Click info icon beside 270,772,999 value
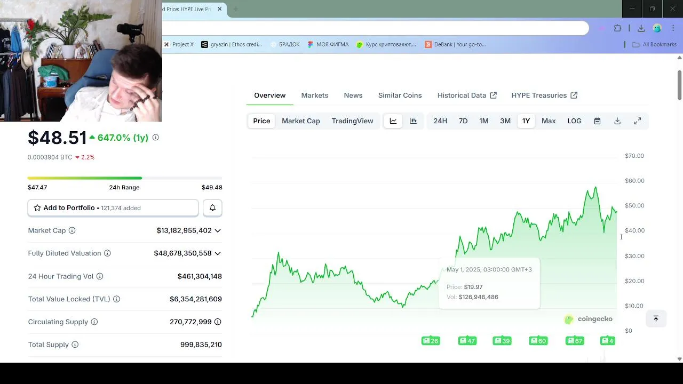This screenshot has width=683, height=384. tap(218, 322)
